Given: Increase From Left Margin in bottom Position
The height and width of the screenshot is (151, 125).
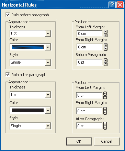Looking at the screenshot, I should click(x=105, y=94).
